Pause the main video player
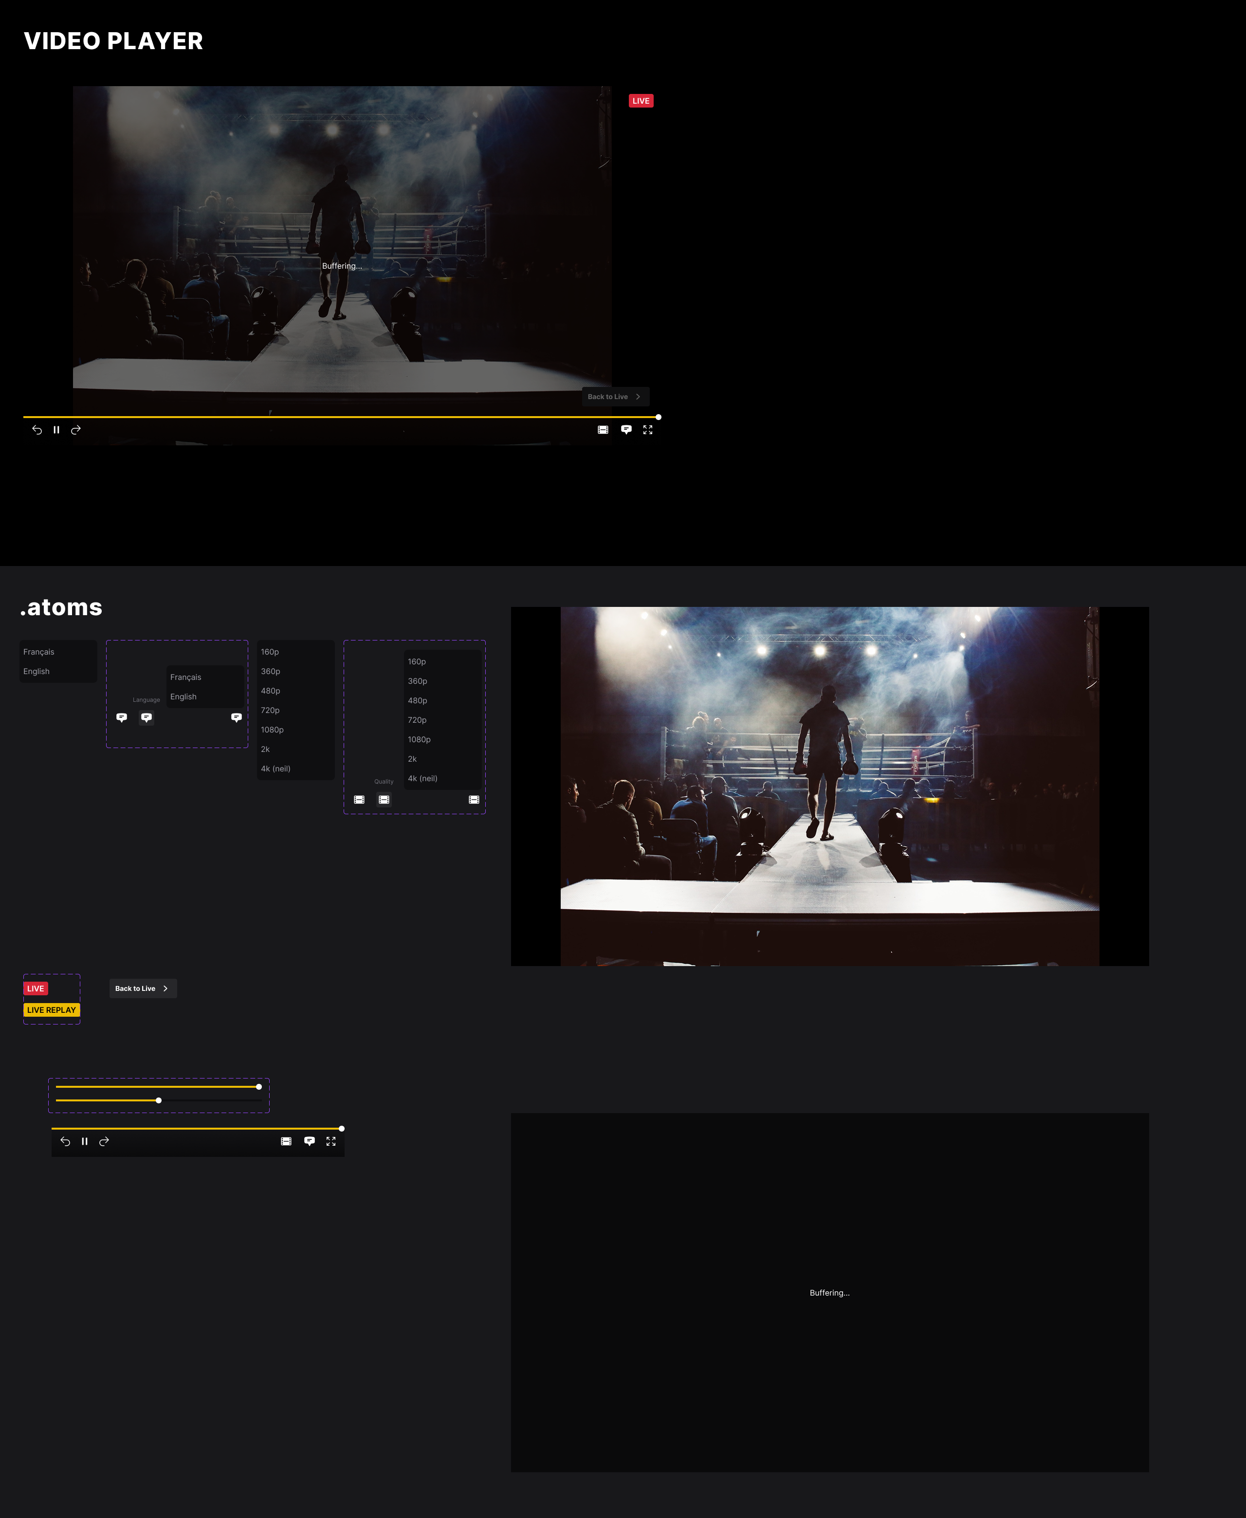The height and width of the screenshot is (1518, 1246). [56, 430]
